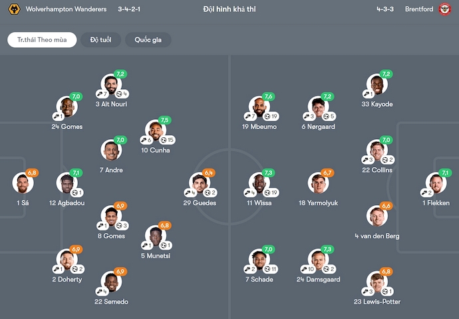Click Cunha's 7.5 rating badge
The width and height of the screenshot is (459, 319).
(165, 120)
